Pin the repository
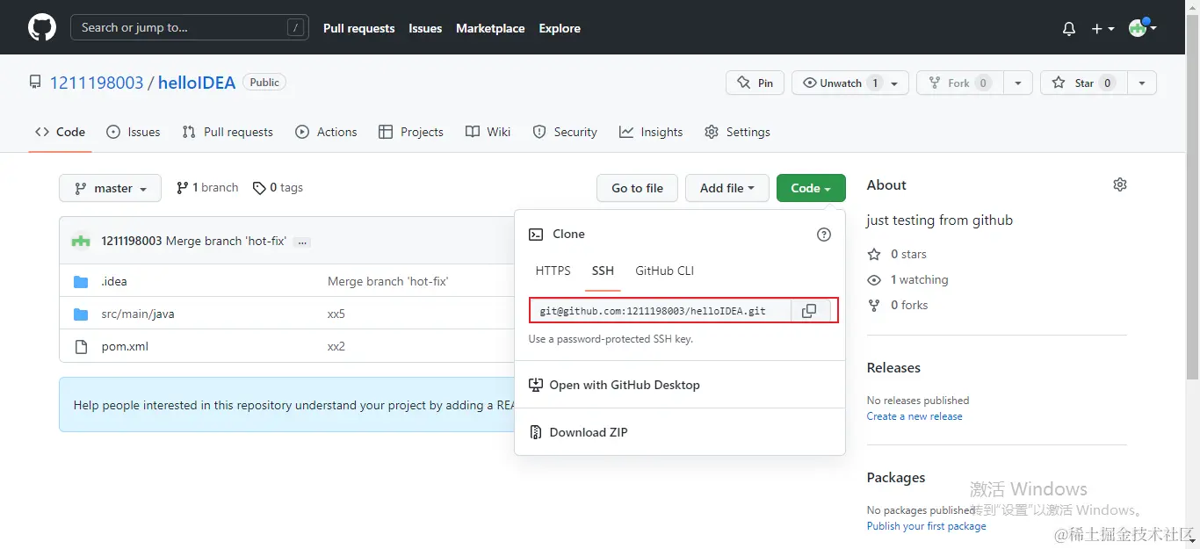The height and width of the screenshot is (549, 1200). click(755, 83)
